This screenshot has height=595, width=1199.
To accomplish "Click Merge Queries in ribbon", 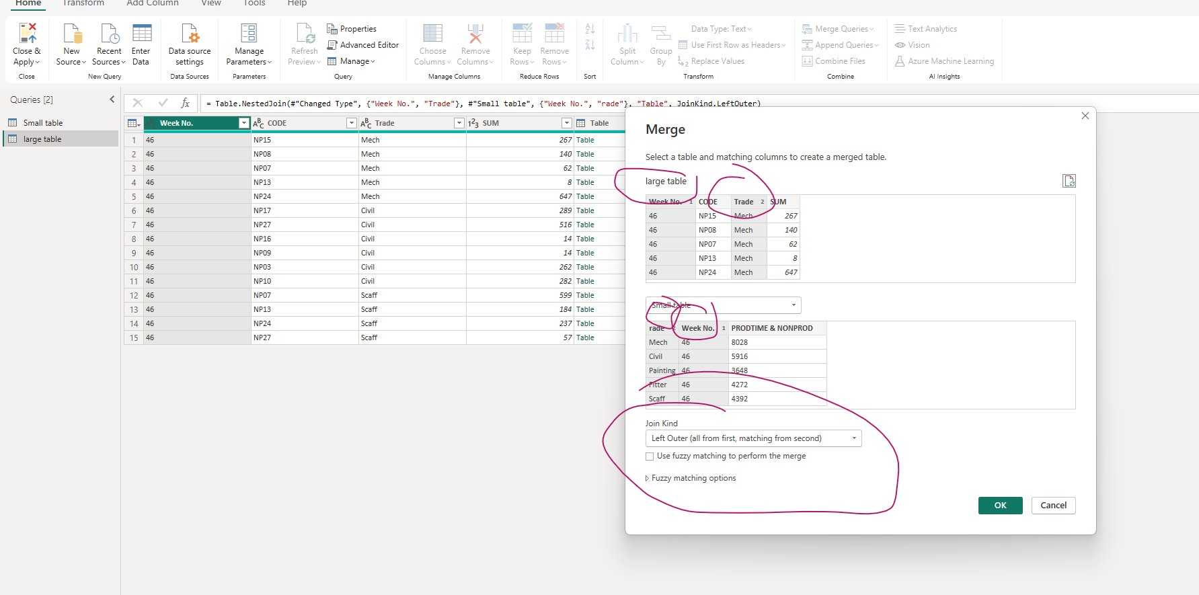I will tap(838, 29).
